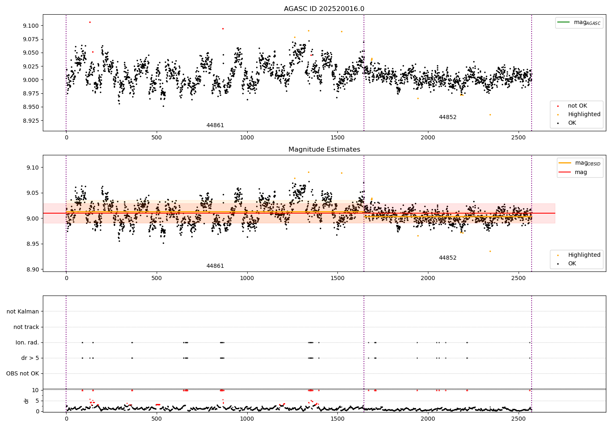Click the 5 tick on the dr axis
This screenshot has width=612, height=428.
tap(37, 401)
